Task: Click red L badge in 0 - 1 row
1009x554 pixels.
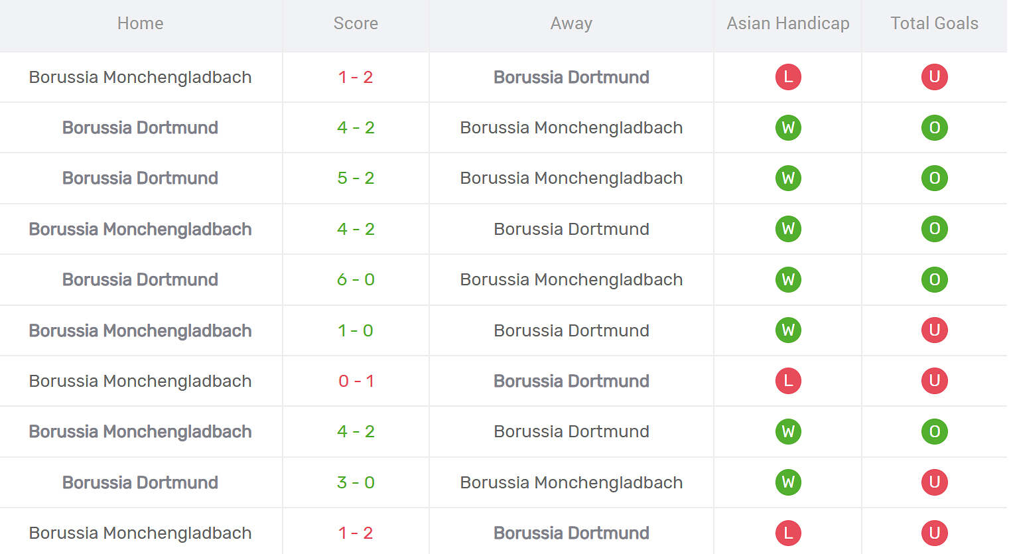Action: coord(788,381)
